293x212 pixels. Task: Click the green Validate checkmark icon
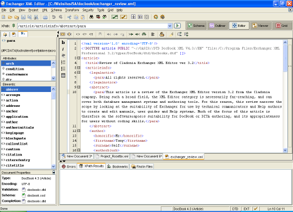point(114,17)
